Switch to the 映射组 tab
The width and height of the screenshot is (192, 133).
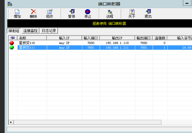(14, 31)
